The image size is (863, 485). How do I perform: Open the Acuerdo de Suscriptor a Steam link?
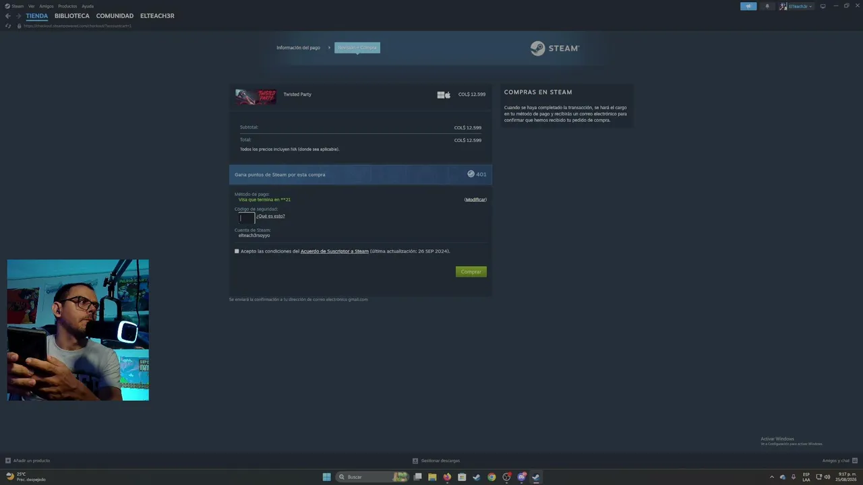pyautogui.click(x=334, y=251)
